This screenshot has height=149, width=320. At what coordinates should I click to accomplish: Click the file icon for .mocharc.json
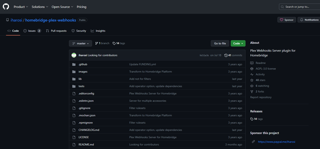[x=74, y=115]
